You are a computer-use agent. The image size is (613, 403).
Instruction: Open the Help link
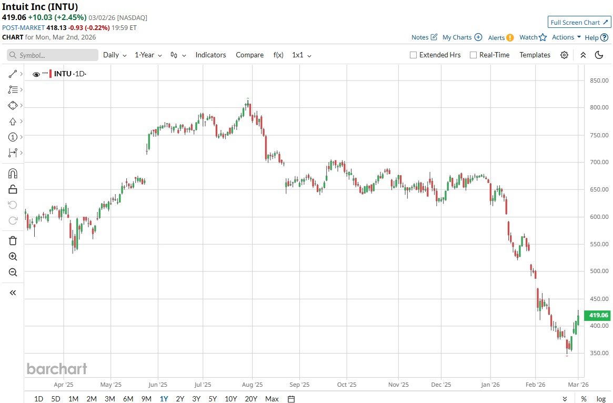point(597,37)
